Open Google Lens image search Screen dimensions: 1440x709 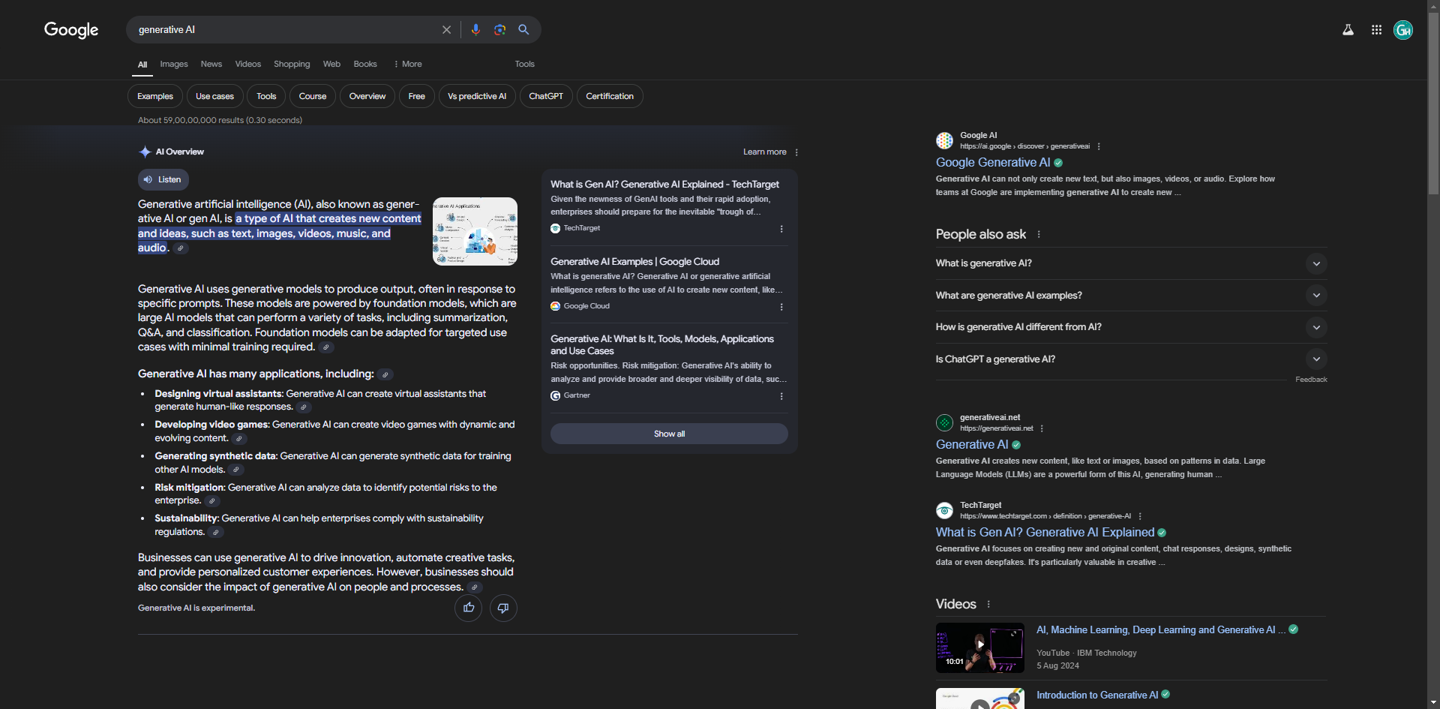[499, 30]
